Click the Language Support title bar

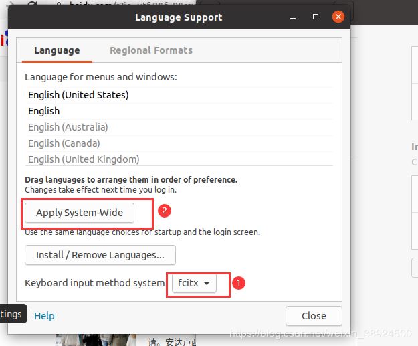(179, 17)
